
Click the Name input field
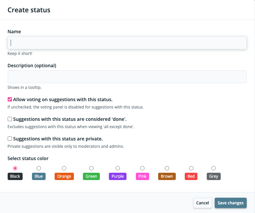[127, 43]
